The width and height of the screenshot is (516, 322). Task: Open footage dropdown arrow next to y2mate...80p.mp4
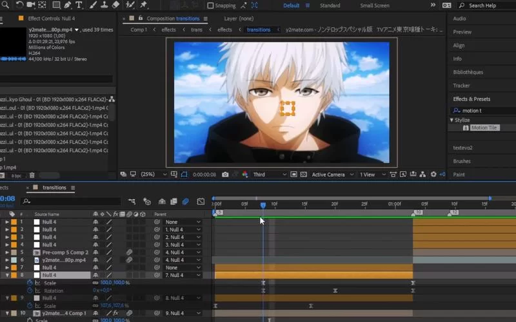coord(77,30)
